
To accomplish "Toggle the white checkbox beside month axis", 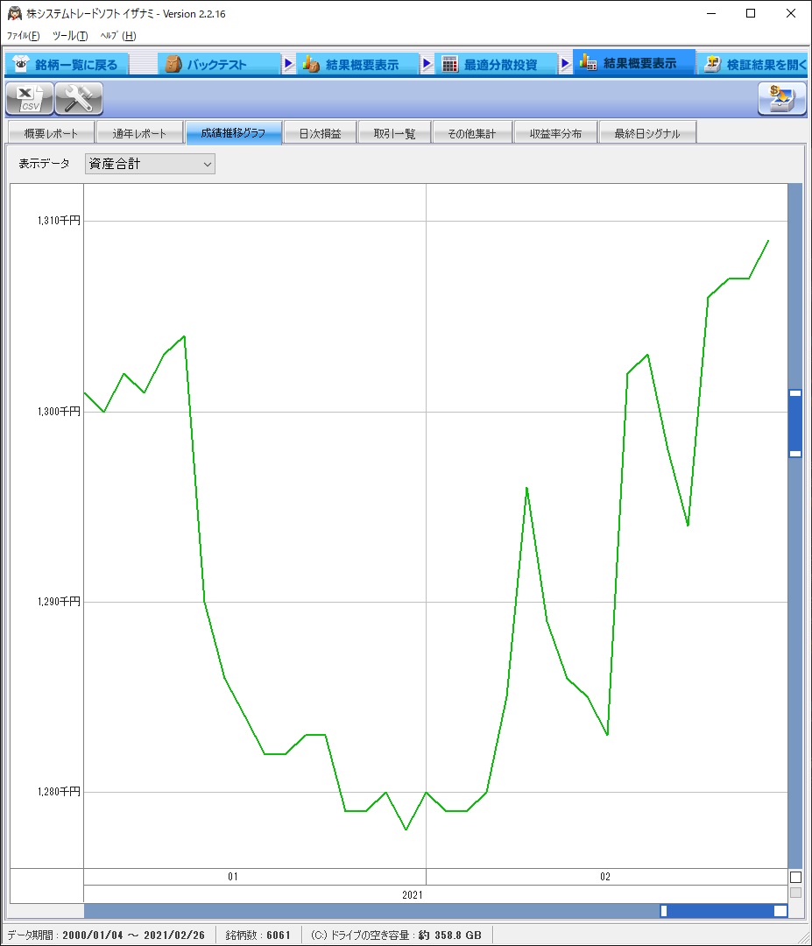I will pos(795,877).
